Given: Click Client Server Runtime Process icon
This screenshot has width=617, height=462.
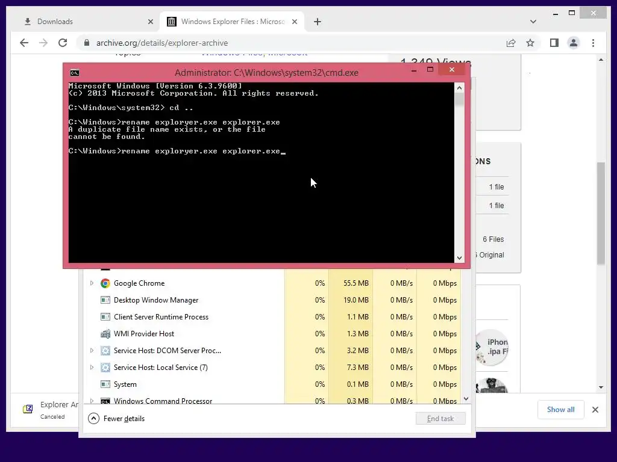Looking at the screenshot, I should pos(105,316).
